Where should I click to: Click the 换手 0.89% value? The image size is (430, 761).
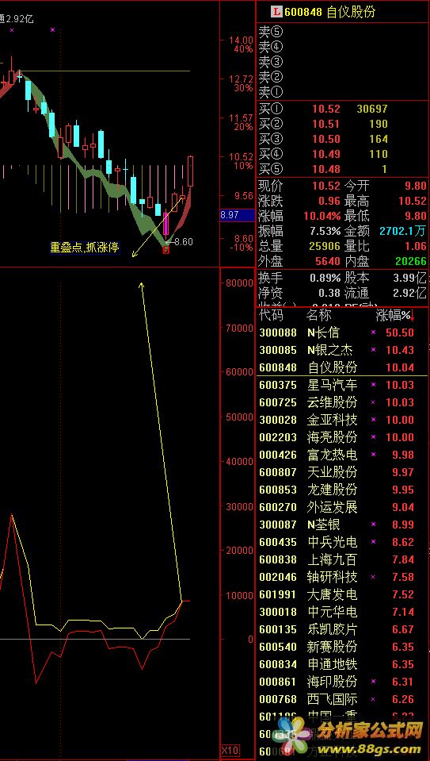pos(325,278)
